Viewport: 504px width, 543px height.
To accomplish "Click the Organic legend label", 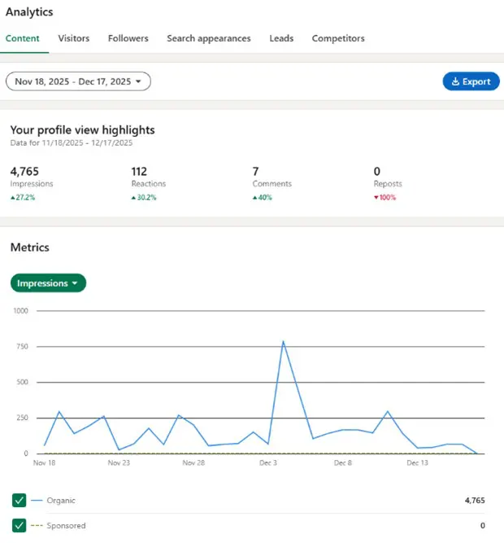I will (61, 501).
